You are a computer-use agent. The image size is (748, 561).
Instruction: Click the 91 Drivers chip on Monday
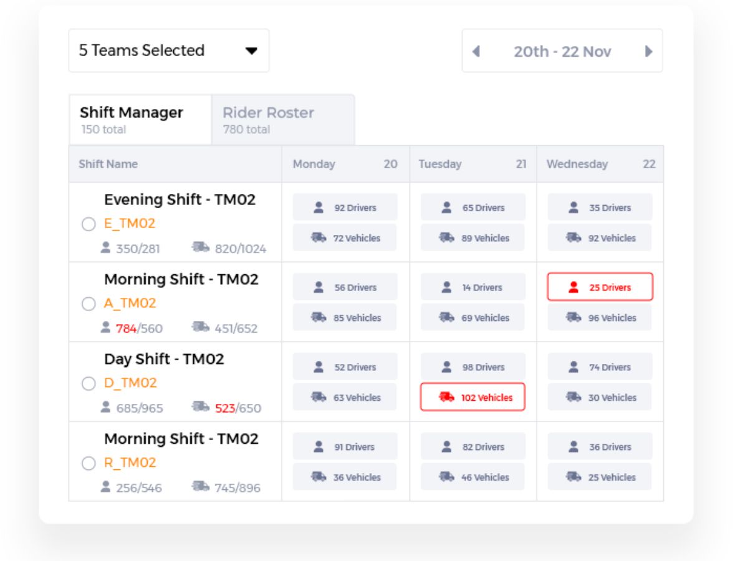coord(345,447)
